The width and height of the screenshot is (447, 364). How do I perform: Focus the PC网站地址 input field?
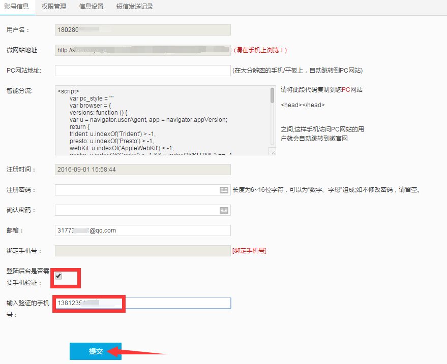(x=142, y=71)
